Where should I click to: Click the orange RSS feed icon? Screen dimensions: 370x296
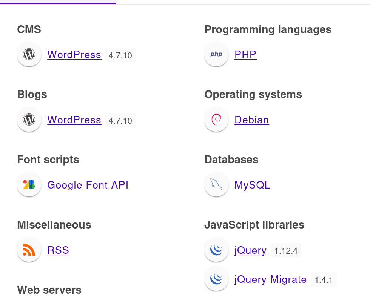29,250
